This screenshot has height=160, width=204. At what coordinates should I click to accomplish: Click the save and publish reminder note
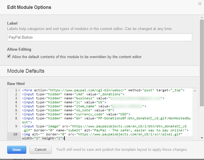pyautogui.click(x=122, y=150)
